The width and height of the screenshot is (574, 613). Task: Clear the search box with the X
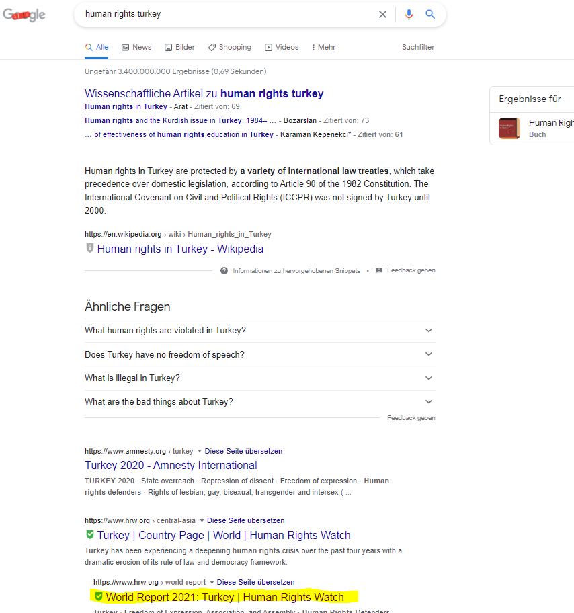pos(382,15)
